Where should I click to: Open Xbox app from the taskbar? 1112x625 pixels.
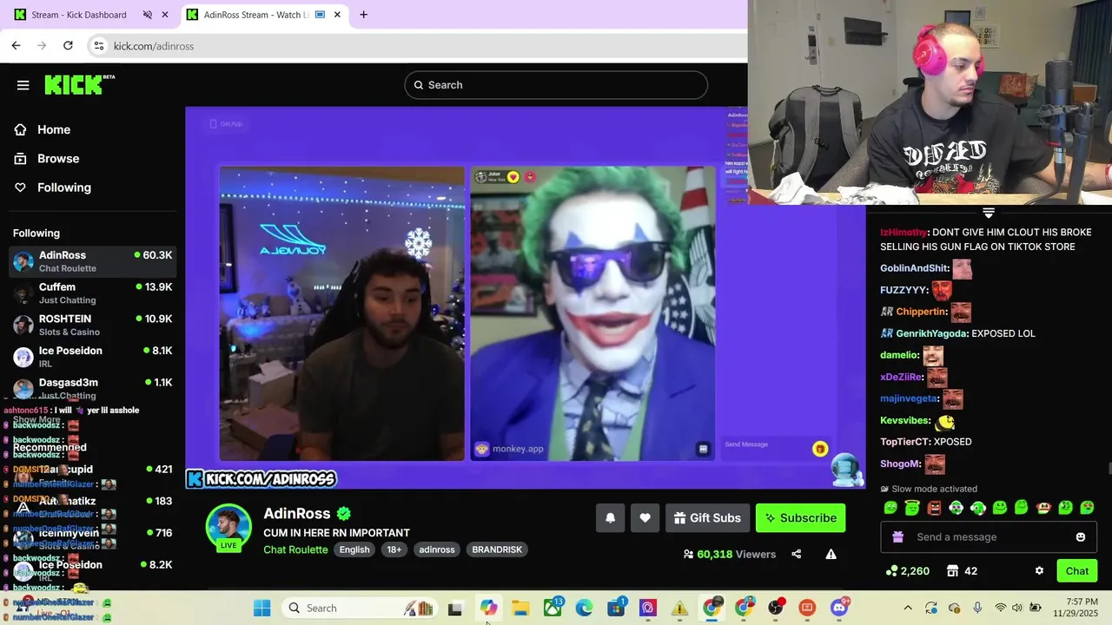pos(553,609)
